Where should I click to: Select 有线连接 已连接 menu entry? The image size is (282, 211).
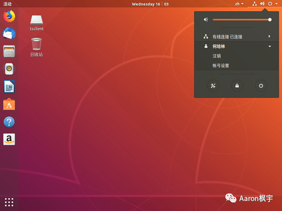click(236, 36)
